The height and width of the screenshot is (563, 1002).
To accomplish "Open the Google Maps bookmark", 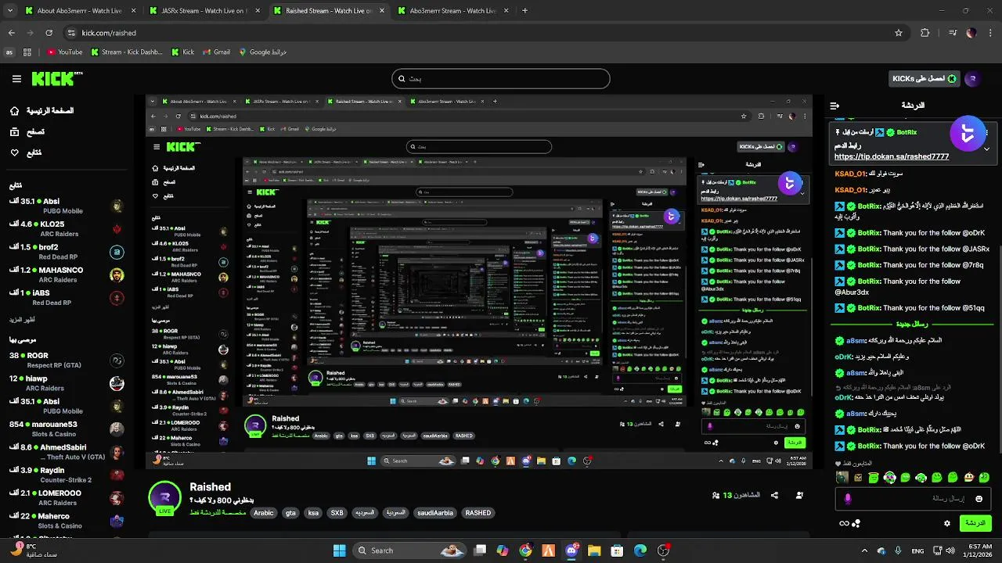I will (x=262, y=52).
